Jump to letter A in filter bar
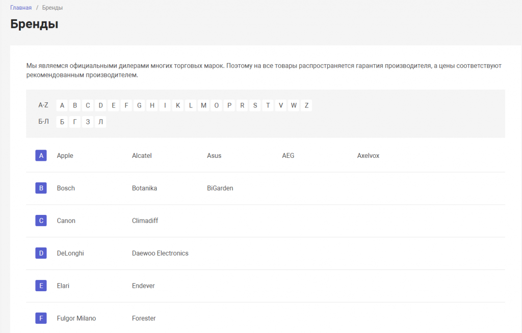Screen dimensions: 522x333 pyautogui.click(x=62, y=105)
